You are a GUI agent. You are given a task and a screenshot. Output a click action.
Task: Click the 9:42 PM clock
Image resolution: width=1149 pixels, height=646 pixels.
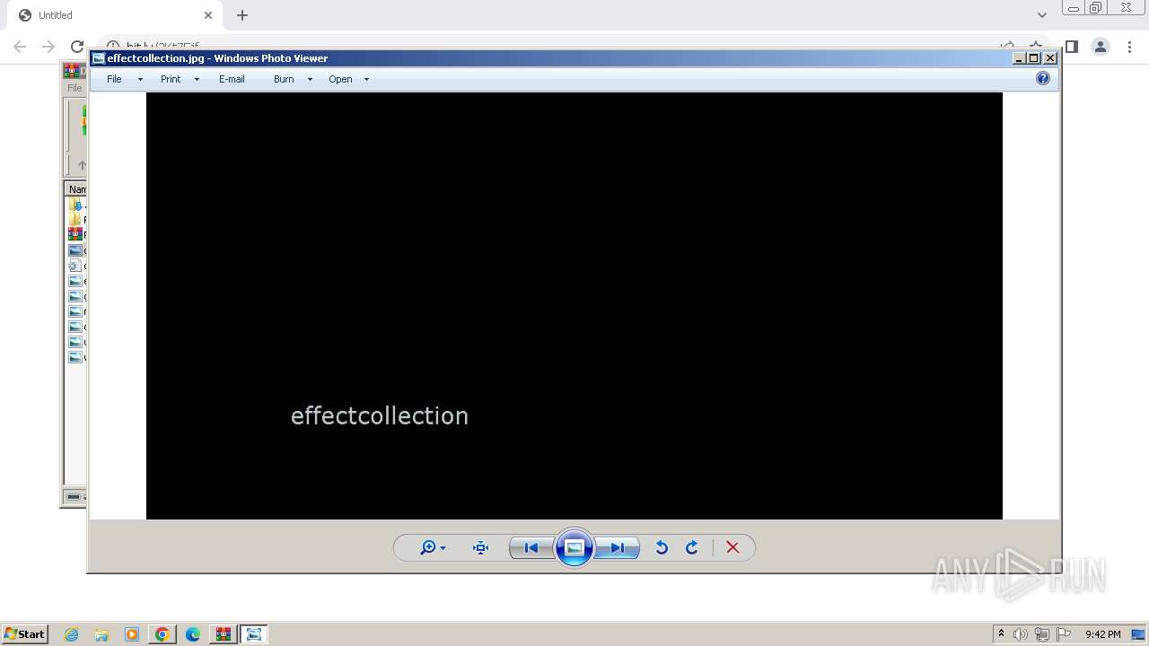pos(1102,634)
